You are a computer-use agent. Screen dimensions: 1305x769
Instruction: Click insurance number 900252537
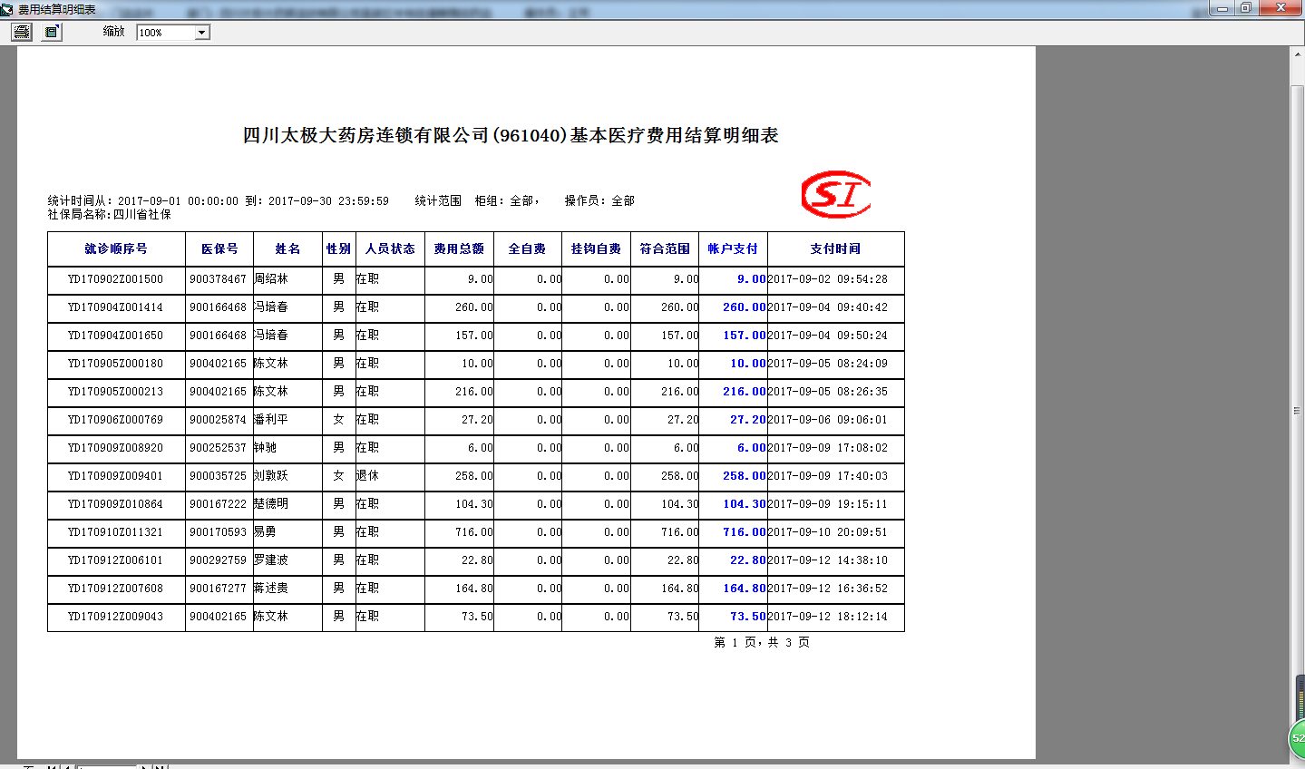(218, 448)
